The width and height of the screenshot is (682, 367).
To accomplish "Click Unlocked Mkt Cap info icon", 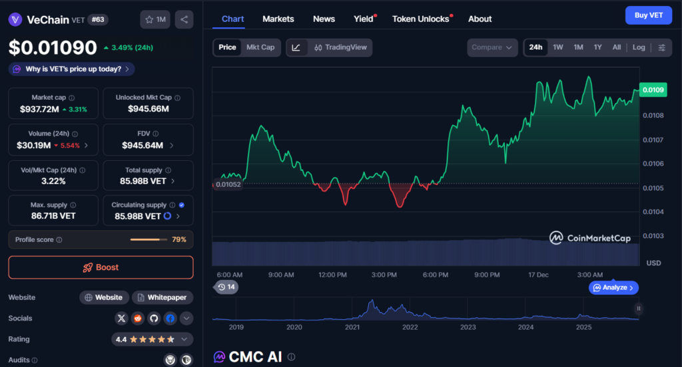I will (x=177, y=98).
